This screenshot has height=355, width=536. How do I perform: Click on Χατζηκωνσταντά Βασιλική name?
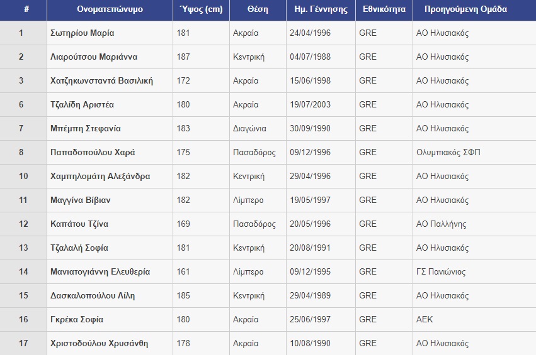point(101,81)
